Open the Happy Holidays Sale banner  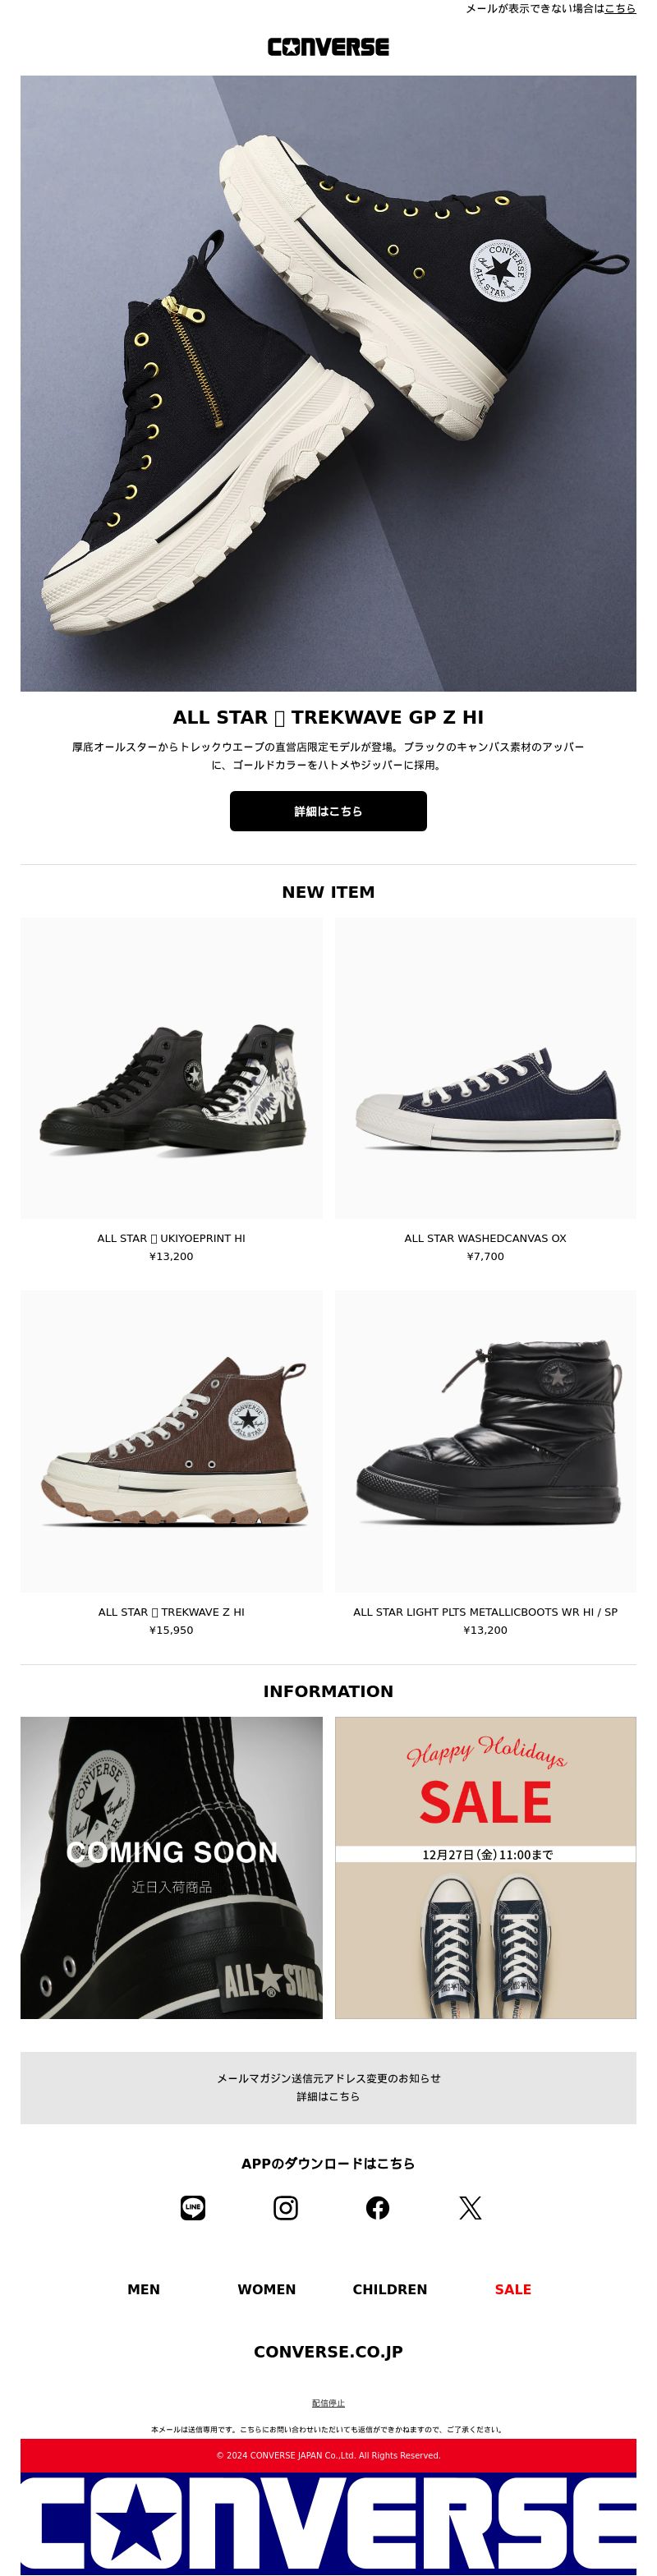click(485, 1868)
